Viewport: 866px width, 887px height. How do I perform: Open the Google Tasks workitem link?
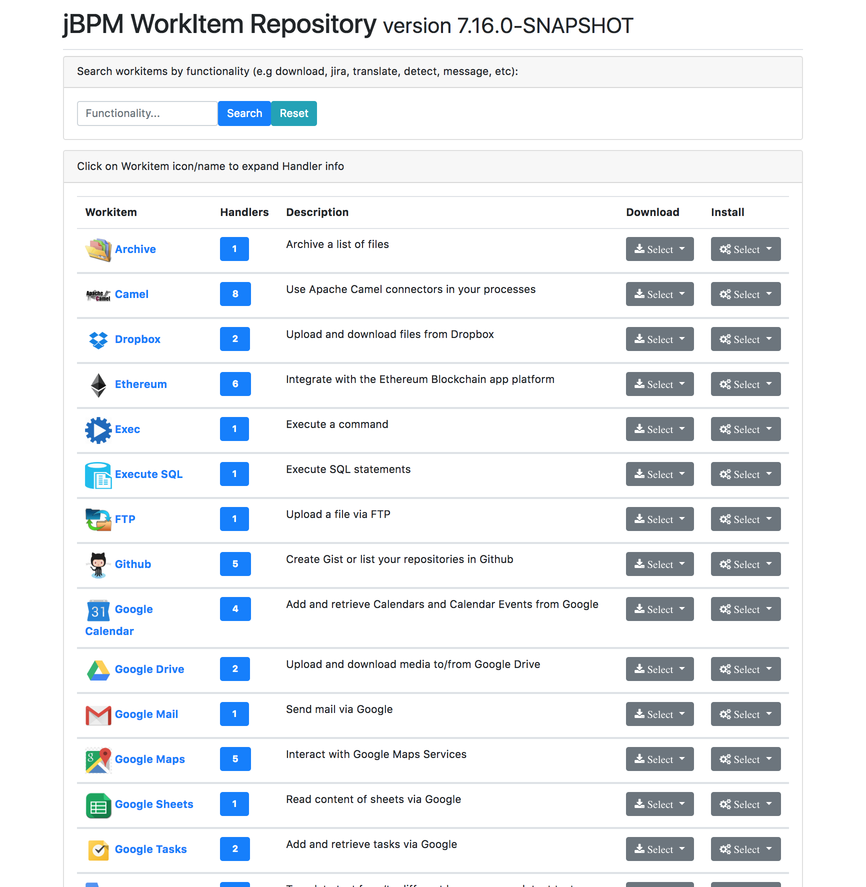[150, 849]
